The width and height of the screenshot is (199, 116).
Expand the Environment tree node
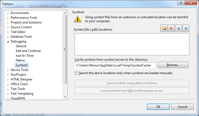pos(8,13)
